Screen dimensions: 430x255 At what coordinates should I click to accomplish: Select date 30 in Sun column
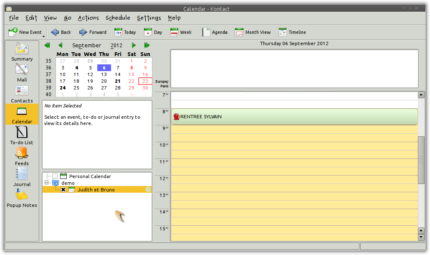(145, 88)
